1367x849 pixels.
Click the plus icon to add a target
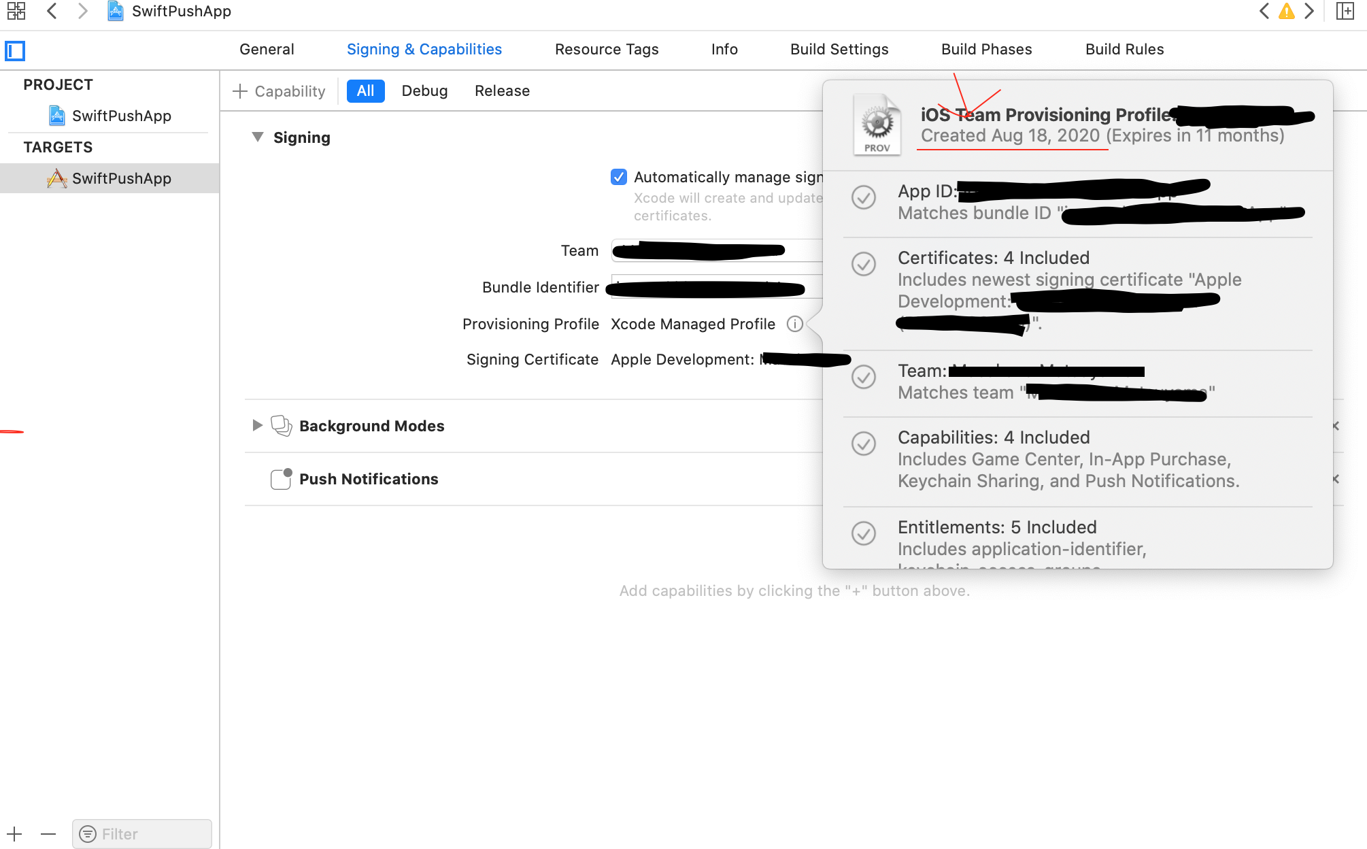pyautogui.click(x=15, y=833)
